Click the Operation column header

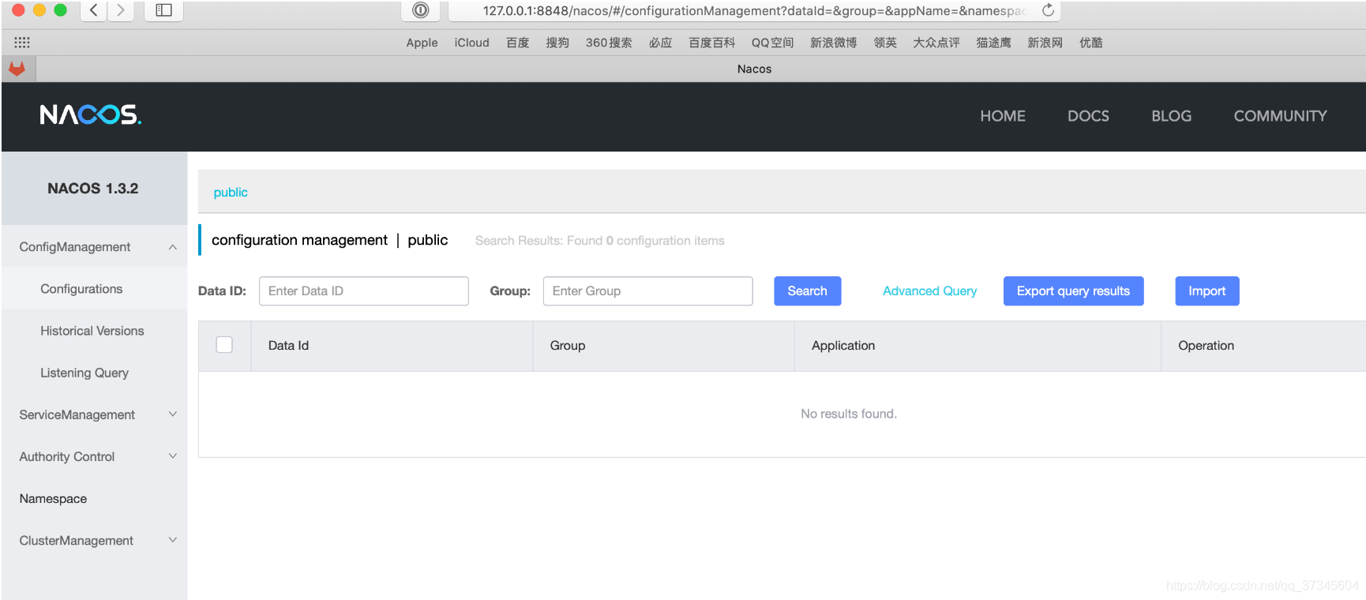pos(1206,345)
